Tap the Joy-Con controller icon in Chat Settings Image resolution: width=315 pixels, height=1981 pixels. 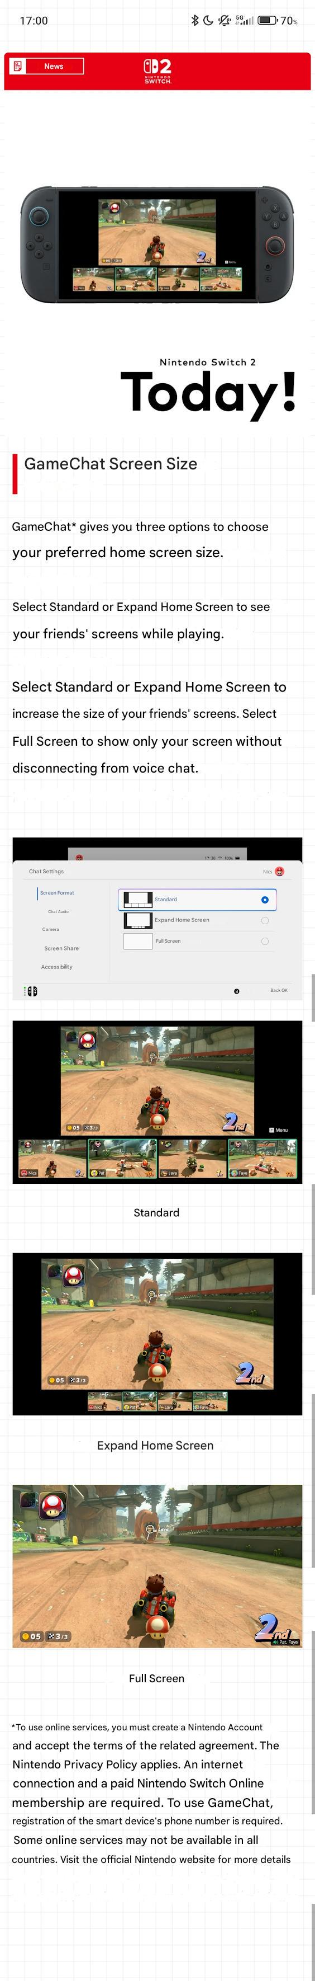coord(32,991)
